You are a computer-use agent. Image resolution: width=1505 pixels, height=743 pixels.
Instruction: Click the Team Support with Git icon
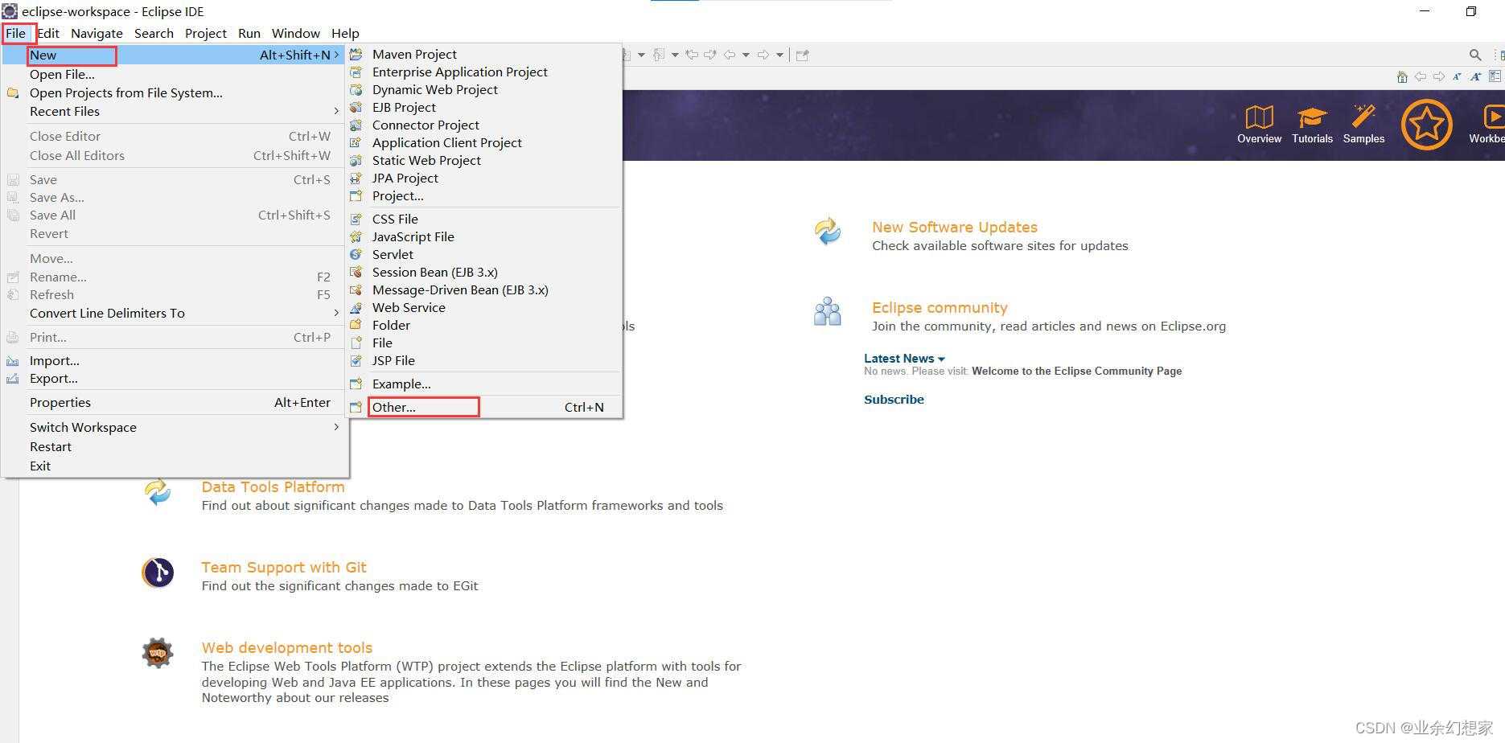(x=158, y=573)
